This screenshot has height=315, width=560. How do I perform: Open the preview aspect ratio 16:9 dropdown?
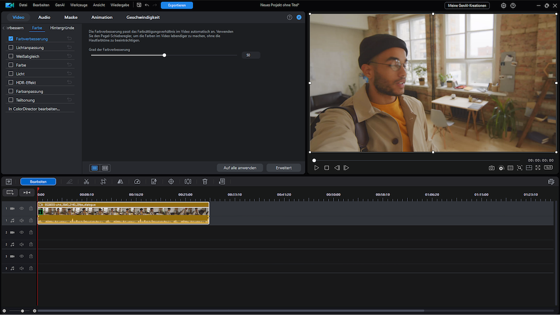pos(548,168)
